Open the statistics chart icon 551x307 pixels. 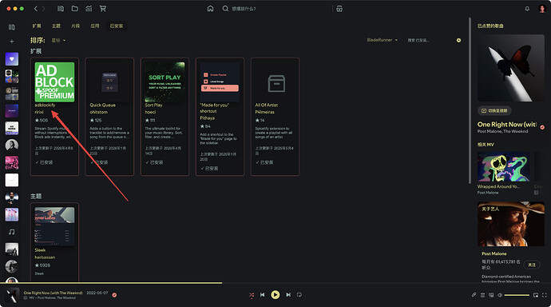point(89,9)
